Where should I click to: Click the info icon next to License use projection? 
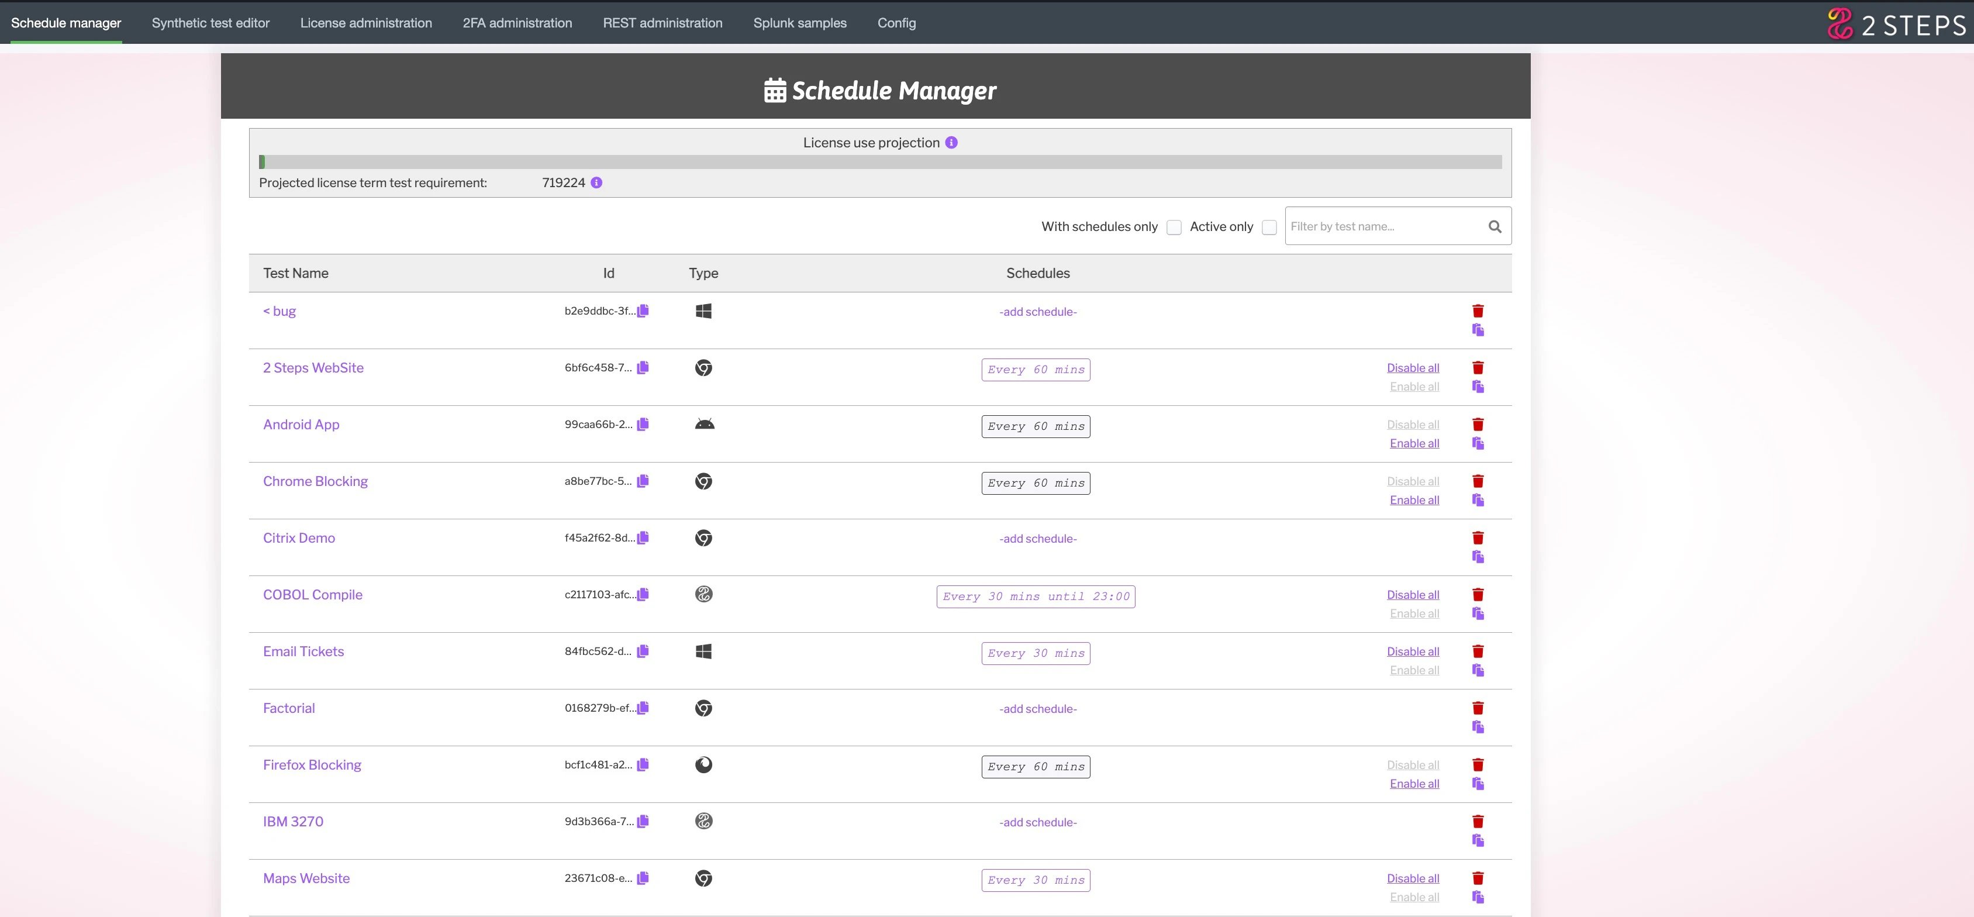pyautogui.click(x=951, y=142)
